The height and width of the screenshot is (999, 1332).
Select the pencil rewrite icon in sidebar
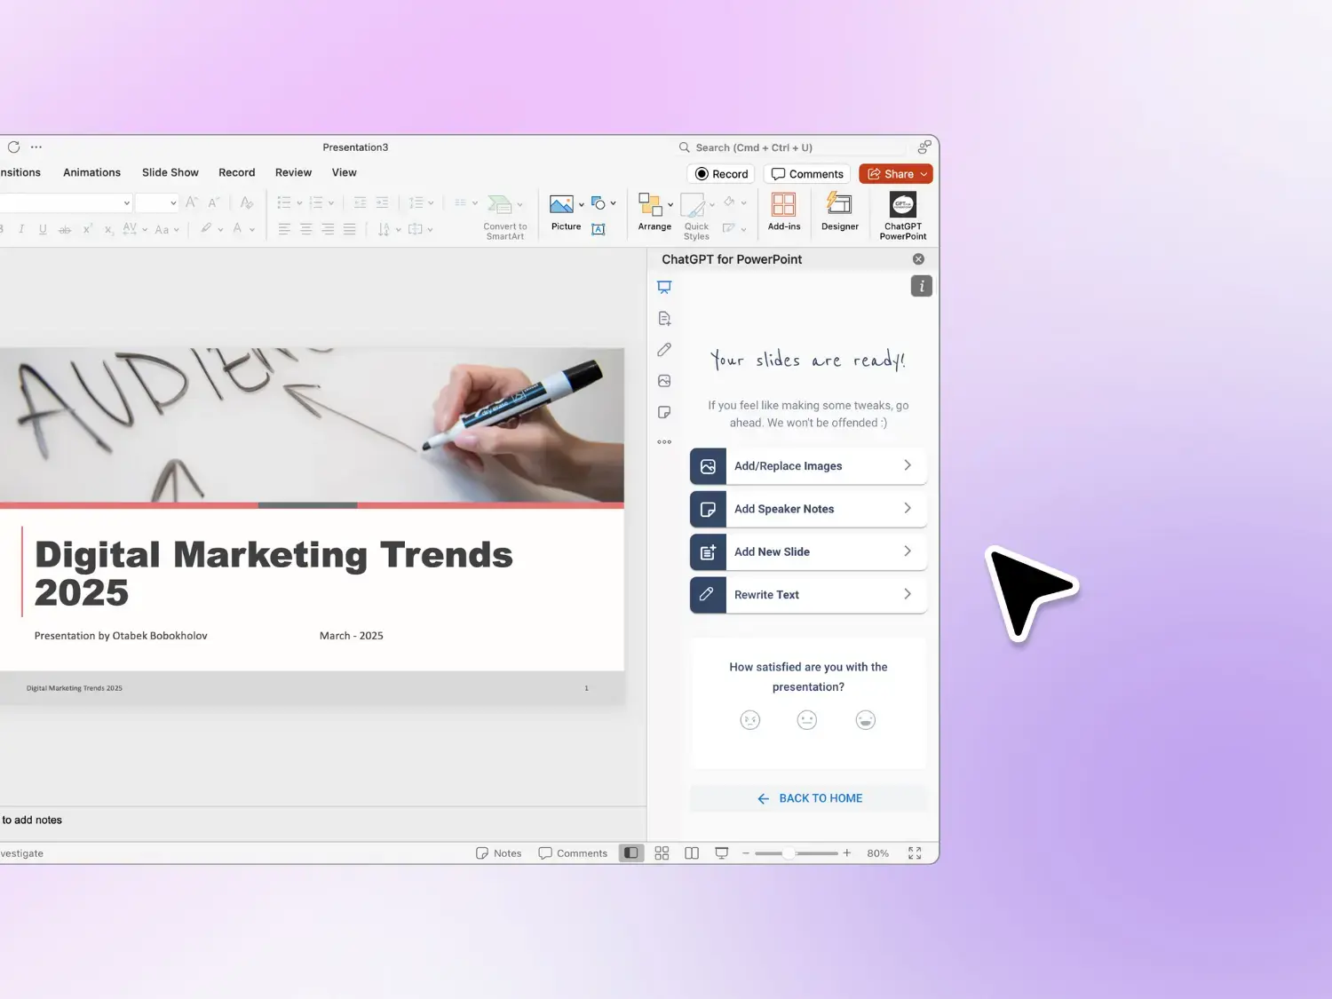[664, 350]
